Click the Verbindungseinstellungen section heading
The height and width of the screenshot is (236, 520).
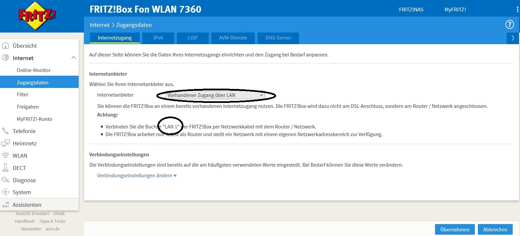(x=119, y=154)
